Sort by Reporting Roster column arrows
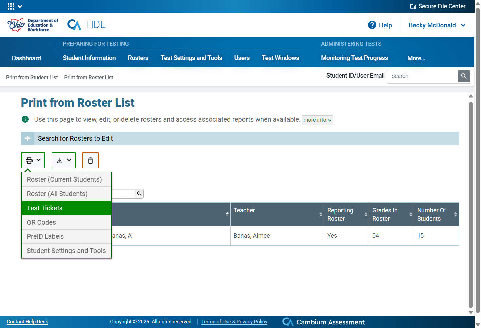481x328 pixels. [x=366, y=214]
